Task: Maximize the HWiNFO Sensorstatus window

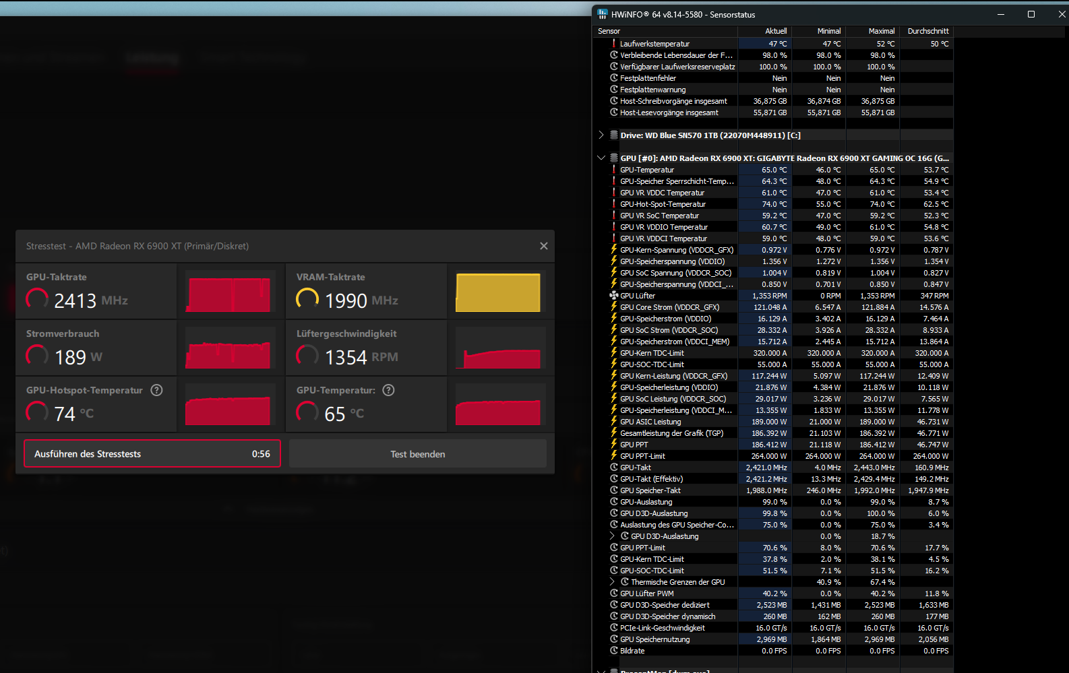Action: pyautogui.click(x=1031, y=14)
